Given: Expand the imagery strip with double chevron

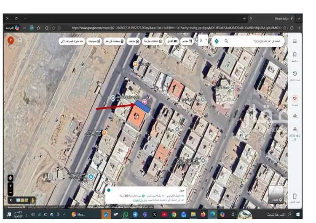Looking at the screenshot, I should click(11, 200).
